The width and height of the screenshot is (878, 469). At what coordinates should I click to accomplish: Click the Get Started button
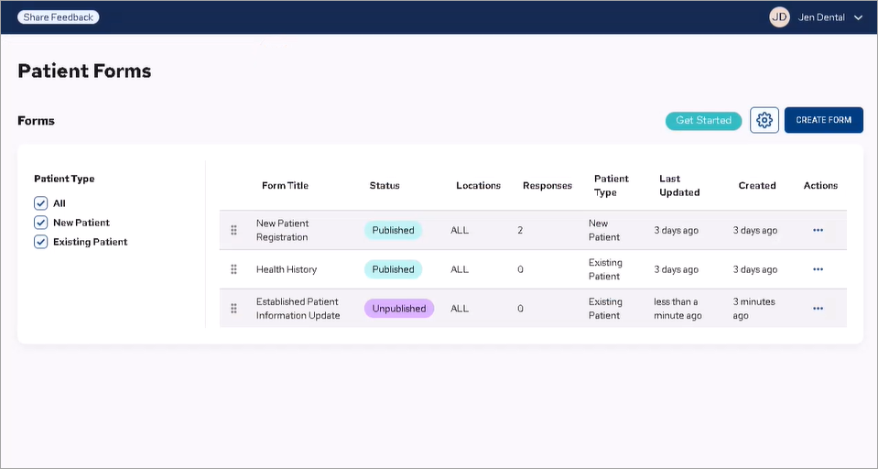pos(703,120)
